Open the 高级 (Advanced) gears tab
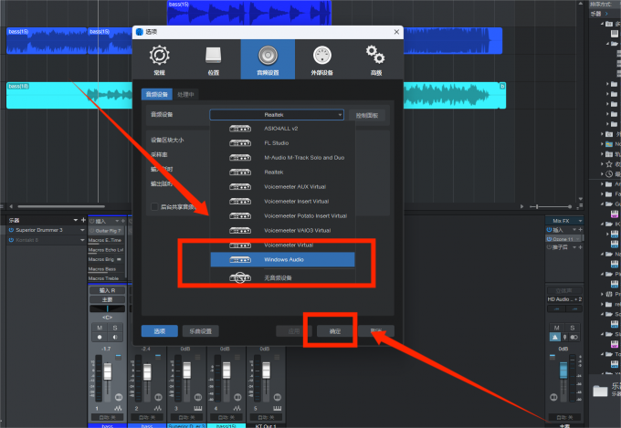621x428 pixels. coord(376,59)
